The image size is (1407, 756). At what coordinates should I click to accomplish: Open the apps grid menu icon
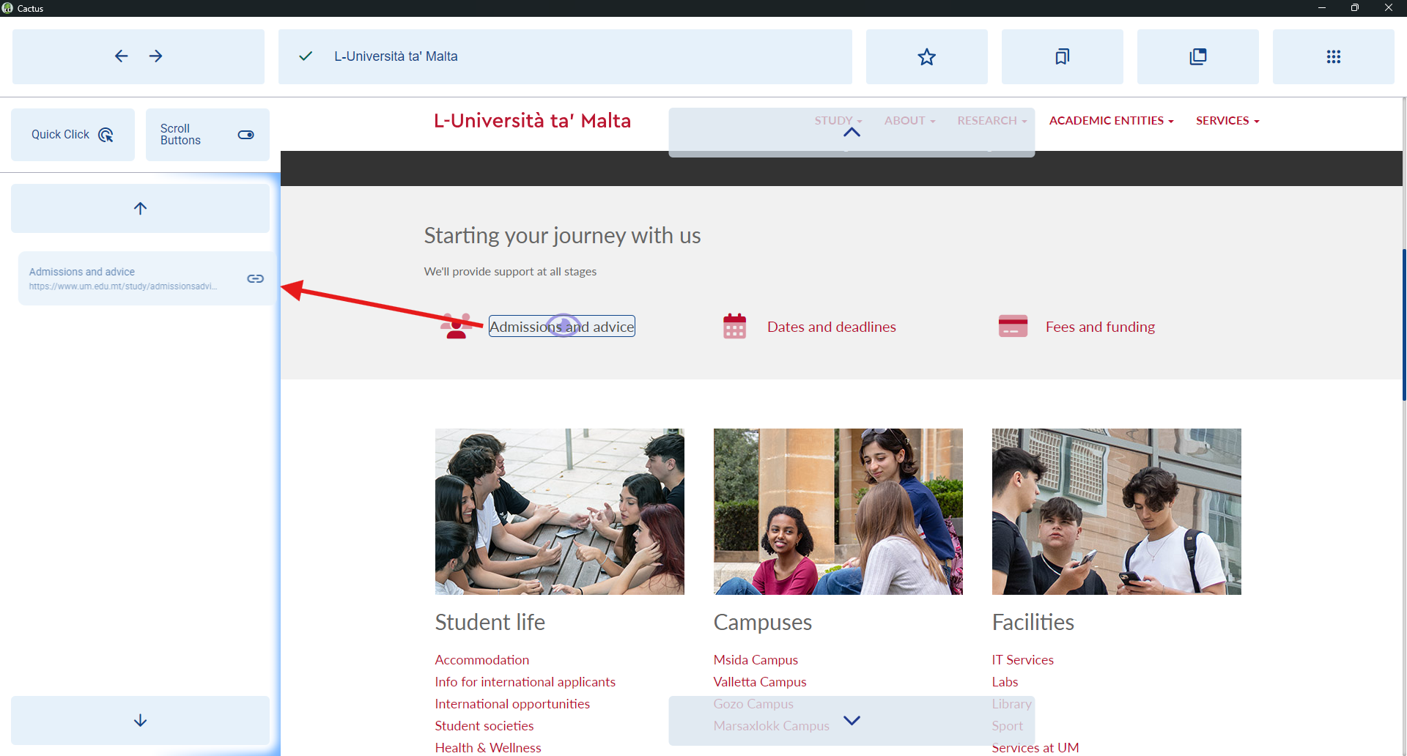(1333, 56)
